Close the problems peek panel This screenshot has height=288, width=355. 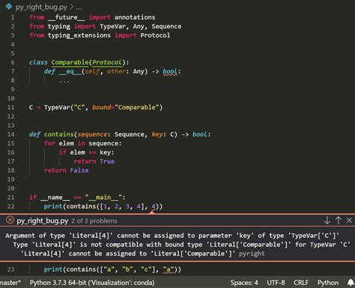349,220
